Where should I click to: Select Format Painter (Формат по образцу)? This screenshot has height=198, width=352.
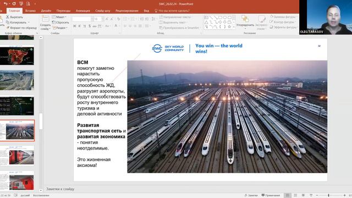21,28
